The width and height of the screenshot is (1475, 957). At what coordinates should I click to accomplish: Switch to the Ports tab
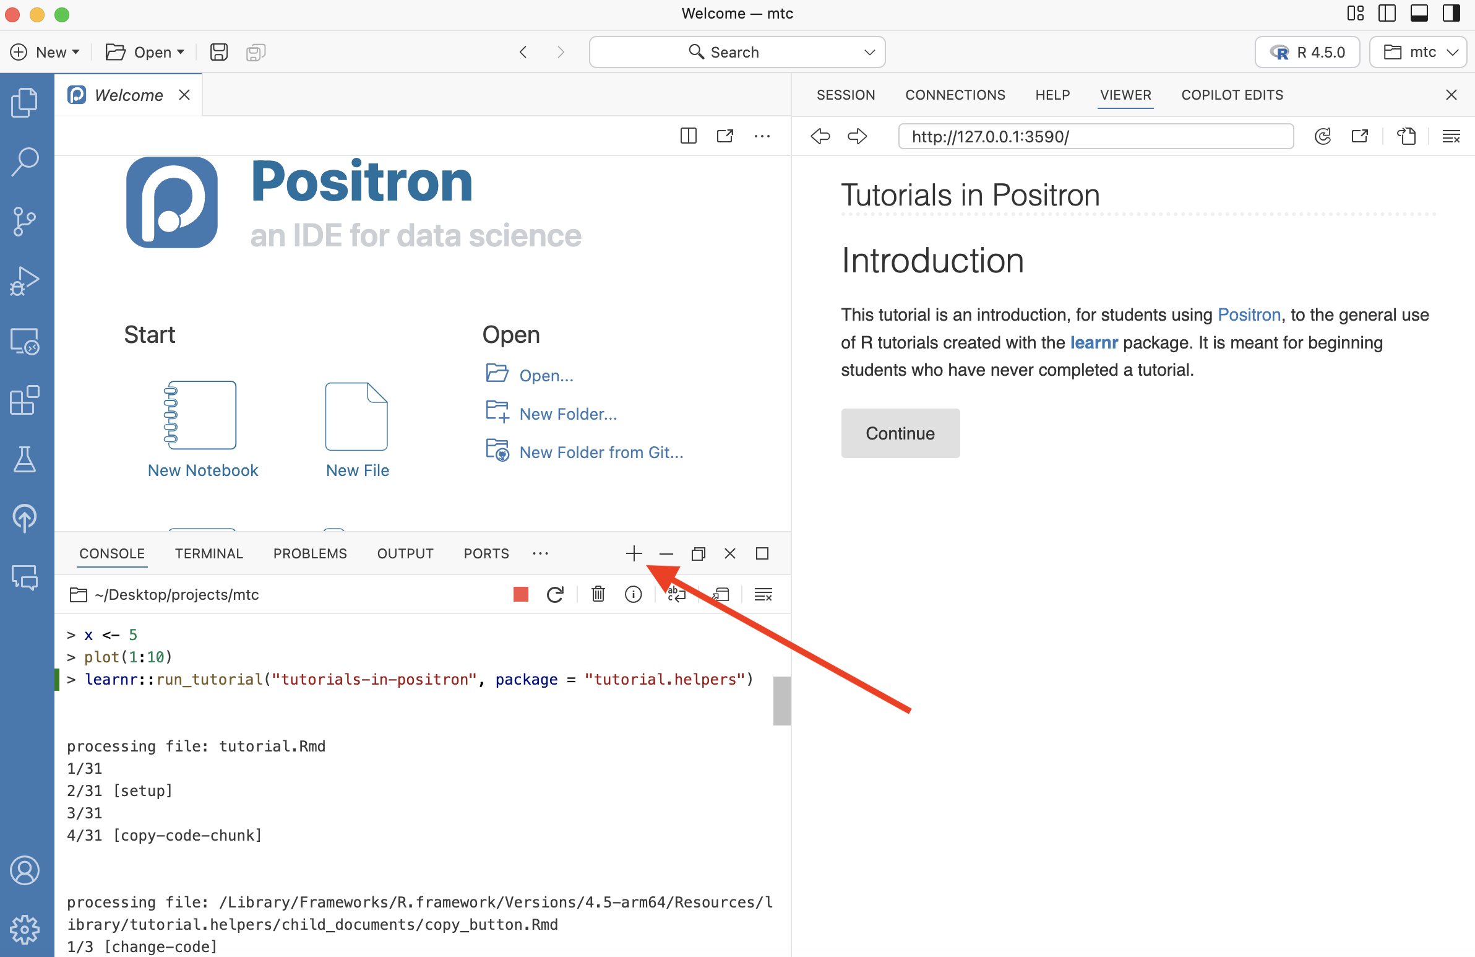coord(486,553)
